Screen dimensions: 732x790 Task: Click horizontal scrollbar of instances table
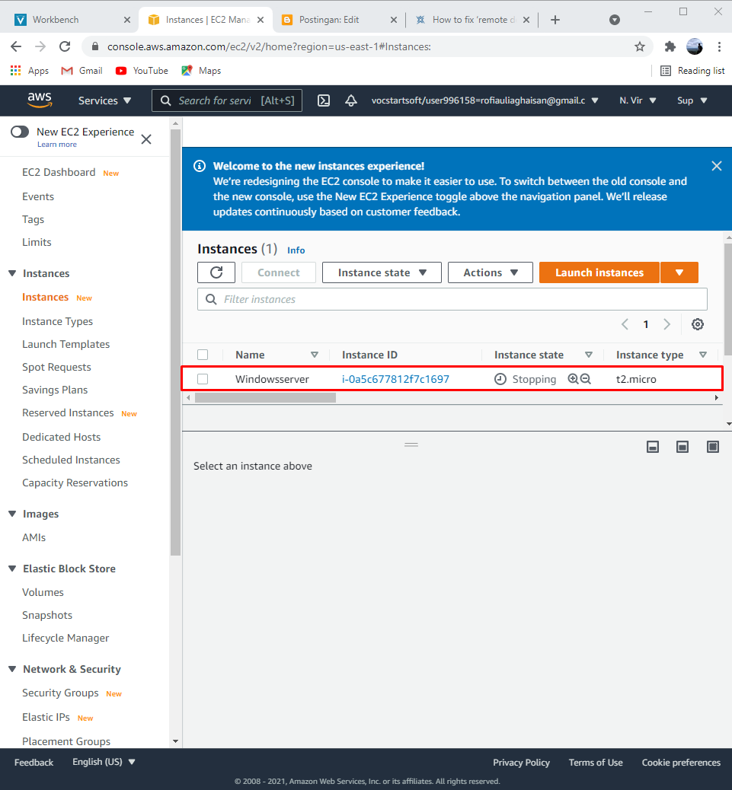265,398
